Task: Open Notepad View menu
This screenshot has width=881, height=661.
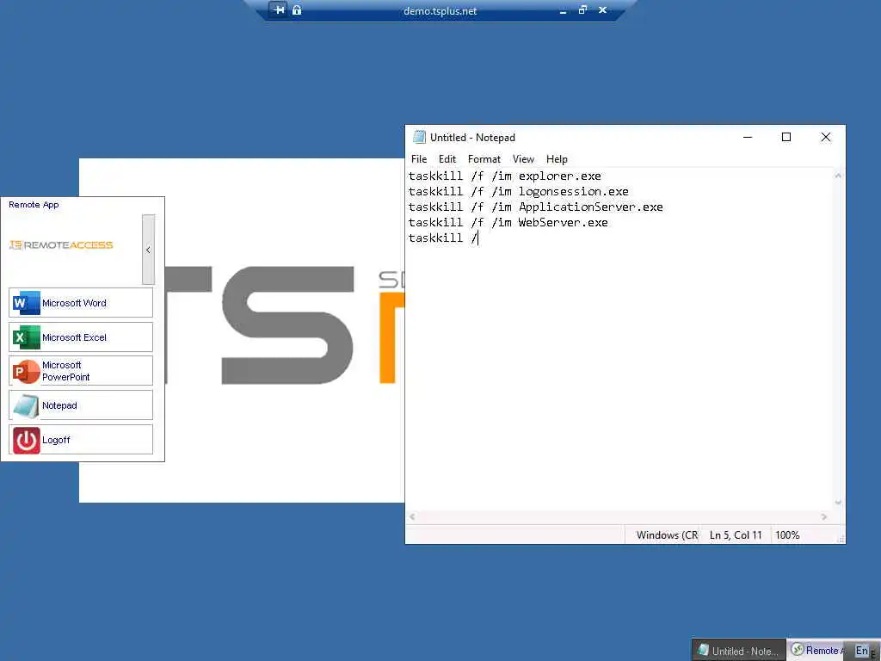Action: click(523, 159)
